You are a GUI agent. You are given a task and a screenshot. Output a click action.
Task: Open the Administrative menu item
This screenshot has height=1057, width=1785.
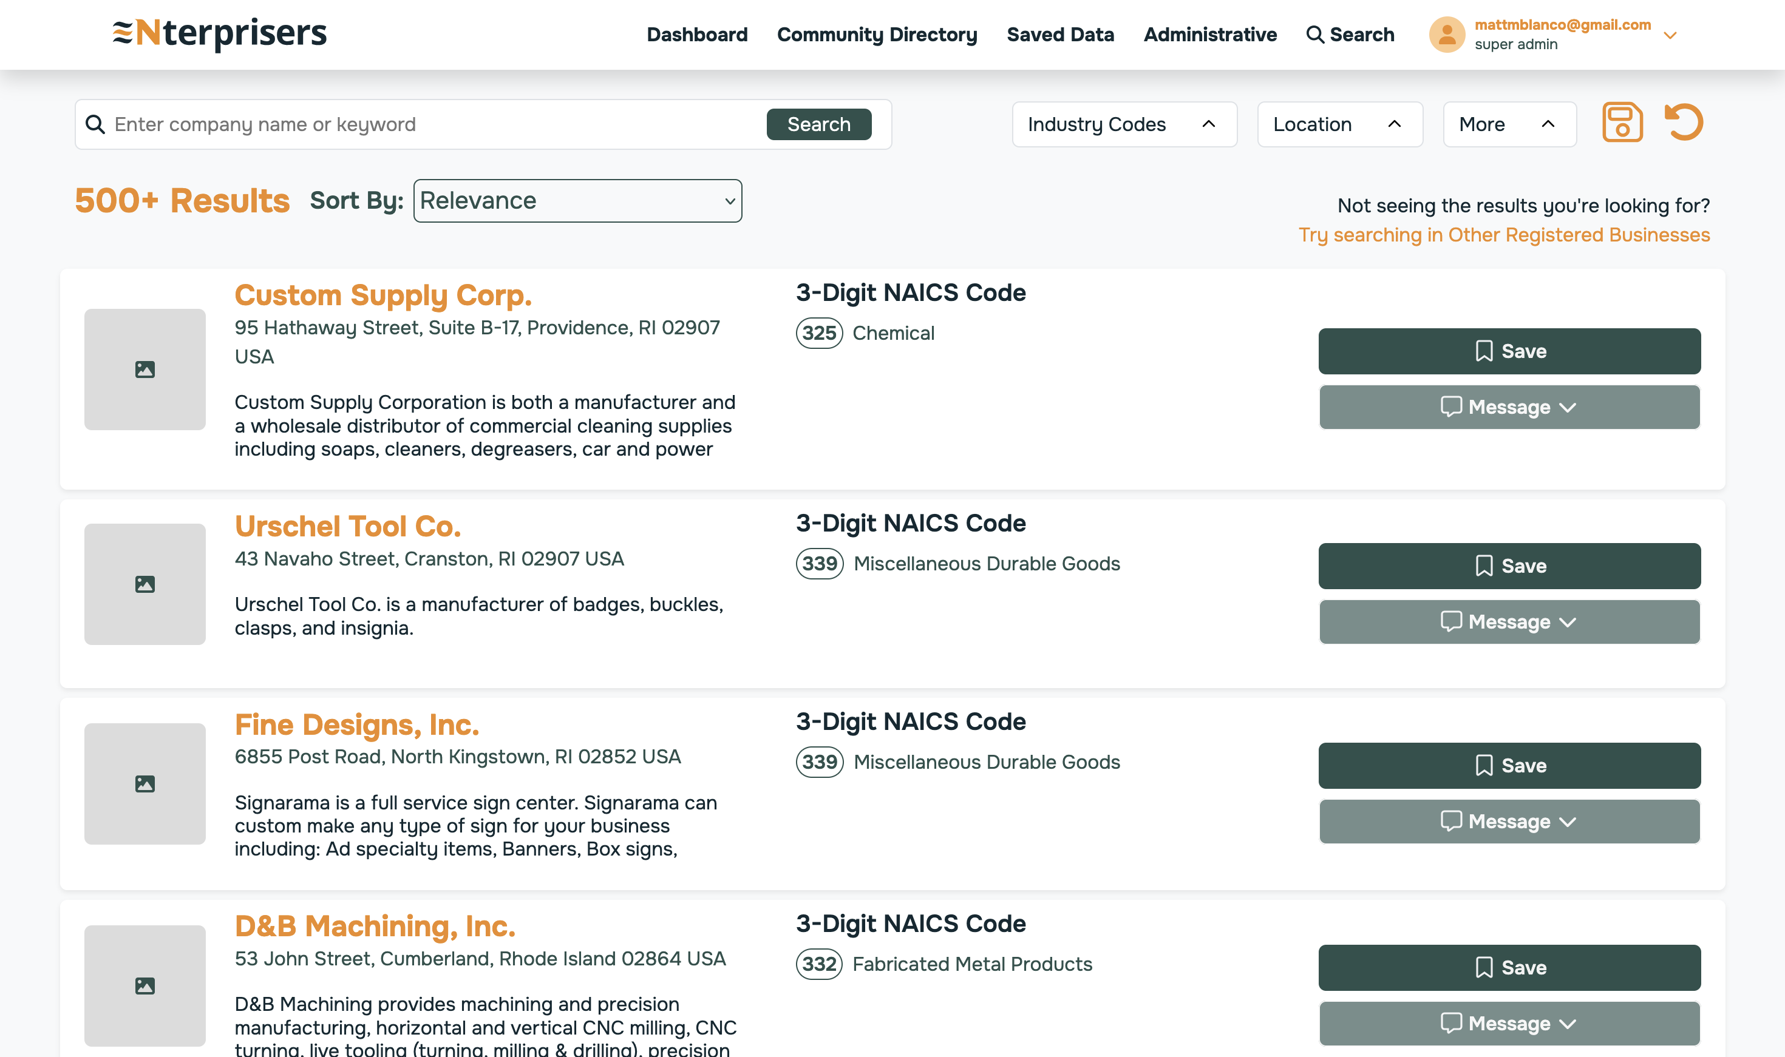1209,35
